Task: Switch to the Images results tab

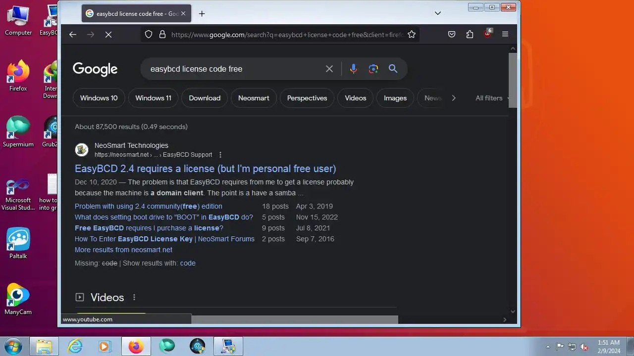Action: (x=395, y=98)
